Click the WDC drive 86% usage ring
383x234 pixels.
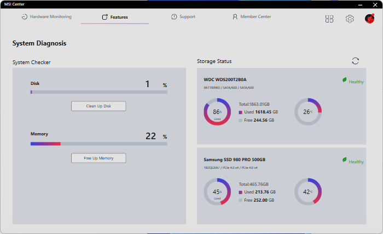pyautogui.click(x=217, y=112)
